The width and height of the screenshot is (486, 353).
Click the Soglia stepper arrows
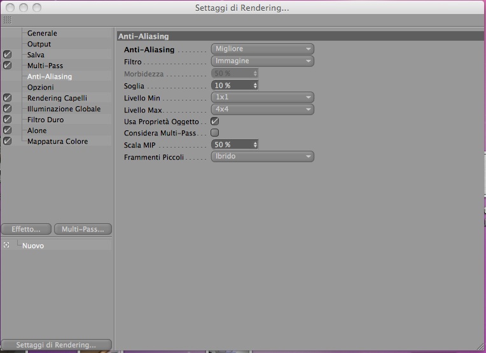tap(255, 85)
